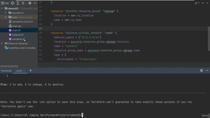The height and width of the screenshot is (118, 210).
Task: Click the External Libraries item
Action: coord(18,44)
